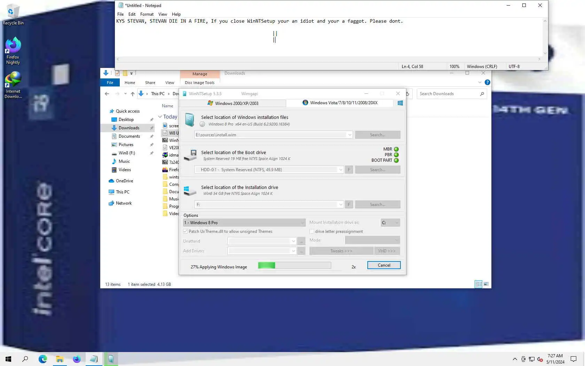The height and width of the screenshot is (366, 585).
Task: Expand the install.wim path dropdown
Action: click(x=350, y=135)
